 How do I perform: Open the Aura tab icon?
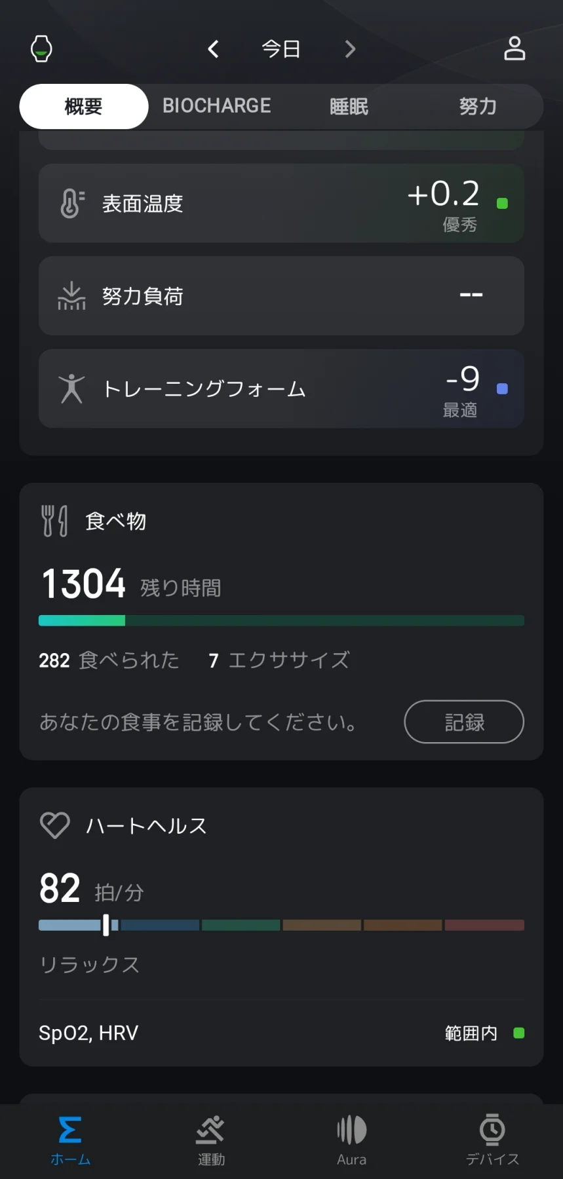tap(351, 1140)
